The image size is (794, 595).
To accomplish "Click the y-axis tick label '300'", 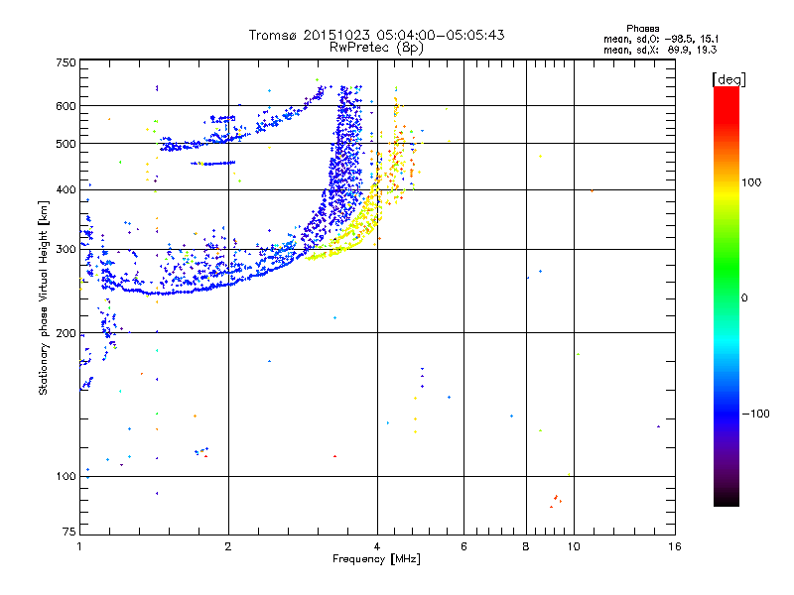I will 66,249.
